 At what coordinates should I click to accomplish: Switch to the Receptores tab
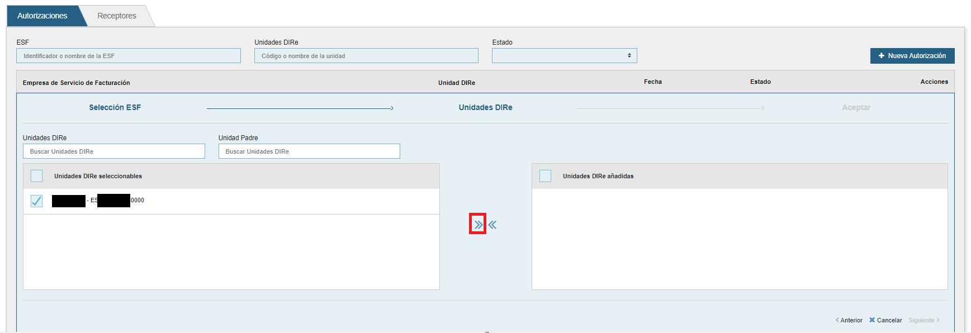tap(117, 16)
